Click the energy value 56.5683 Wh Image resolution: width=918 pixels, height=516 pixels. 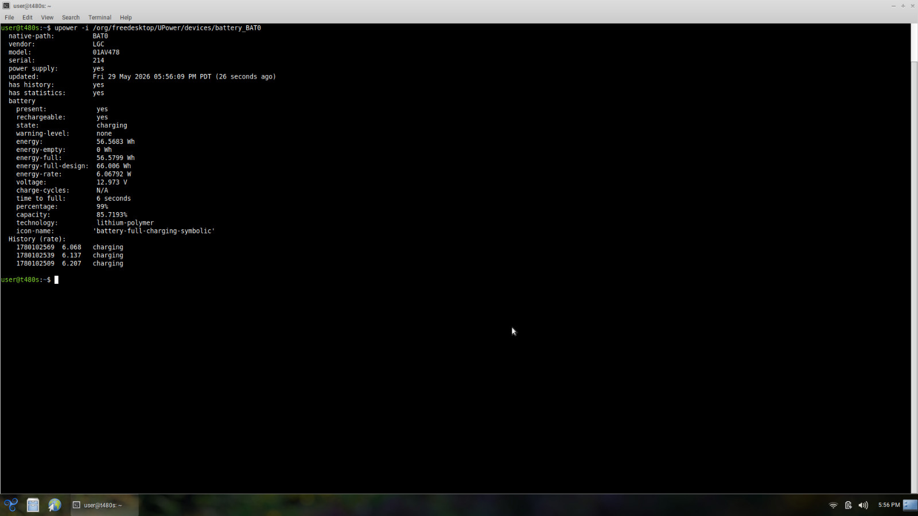coord(115,142)
